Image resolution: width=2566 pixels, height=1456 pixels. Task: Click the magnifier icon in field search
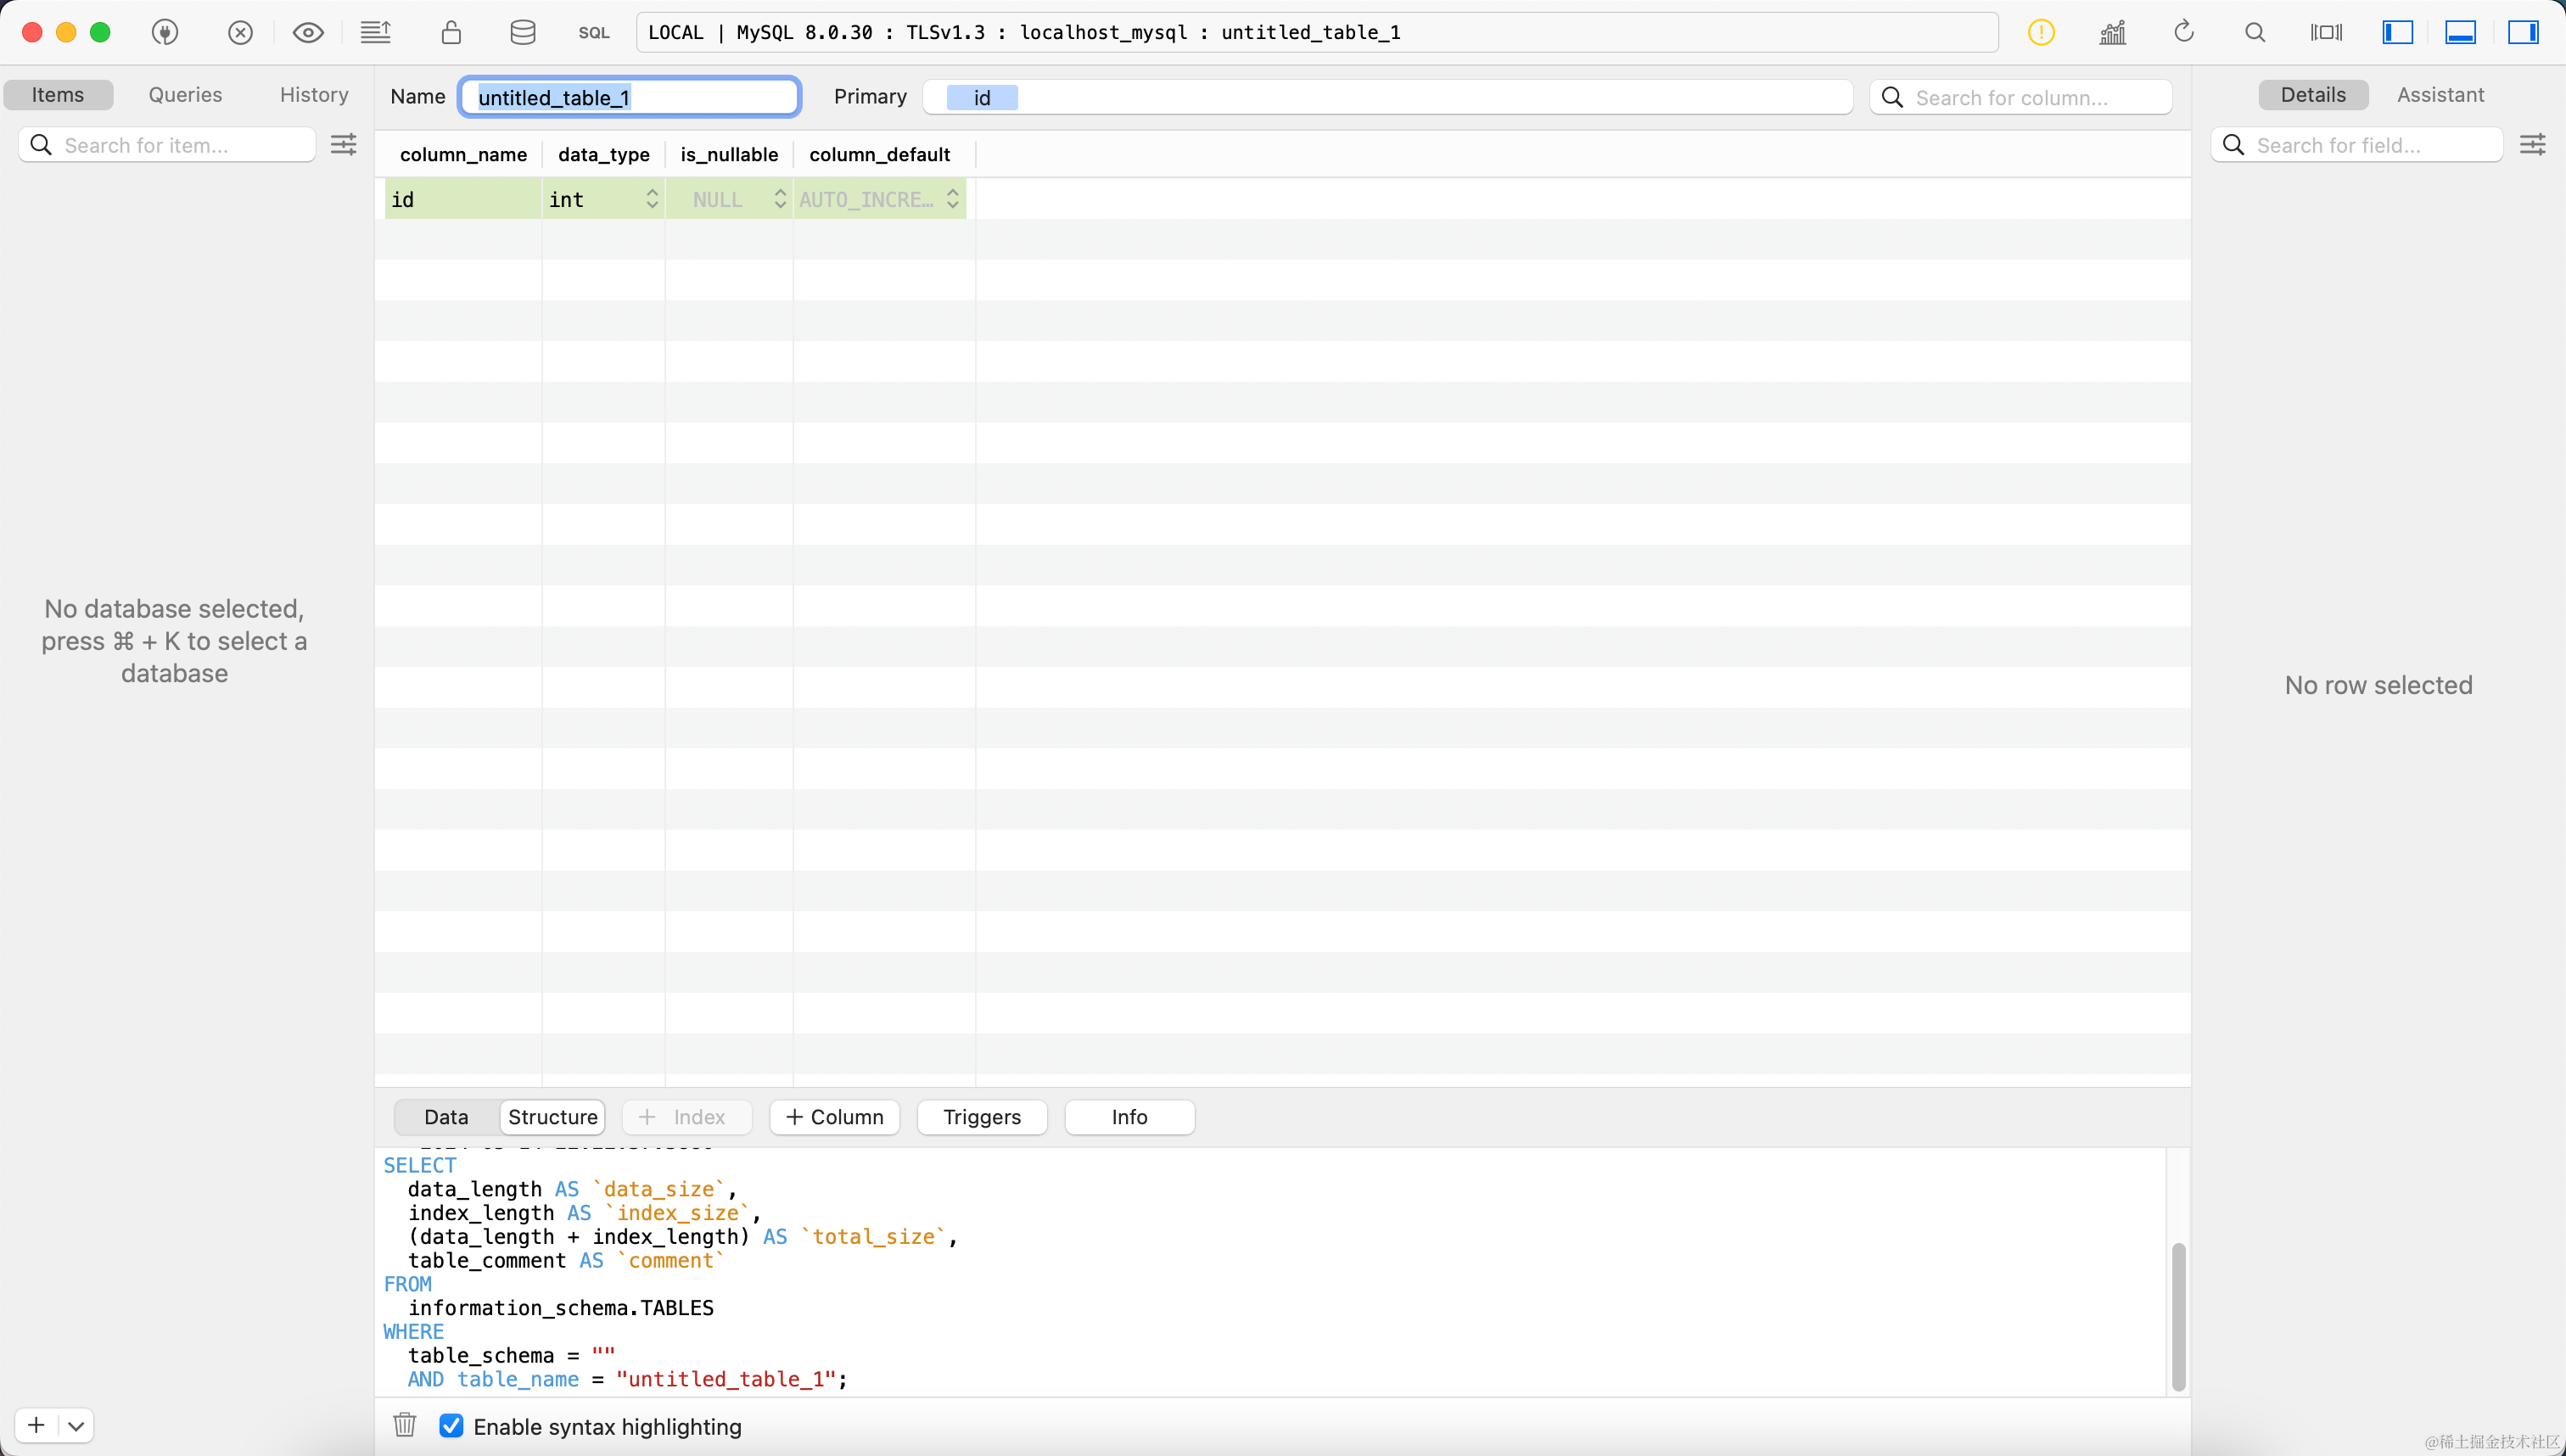point(2233,145)
